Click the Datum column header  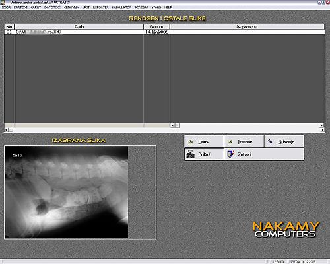click(156, 27)
